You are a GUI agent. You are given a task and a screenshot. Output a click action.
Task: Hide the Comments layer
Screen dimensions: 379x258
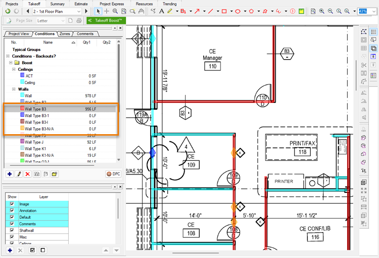(x=12, y=224)
